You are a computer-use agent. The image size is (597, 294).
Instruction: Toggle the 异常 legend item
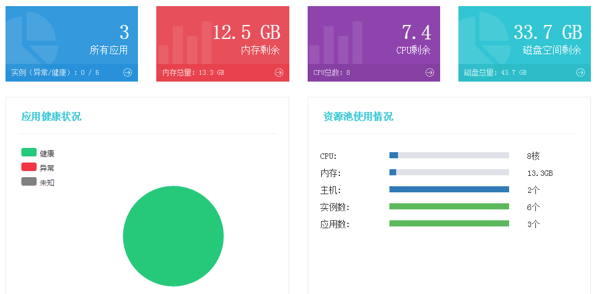coord(37,167)
